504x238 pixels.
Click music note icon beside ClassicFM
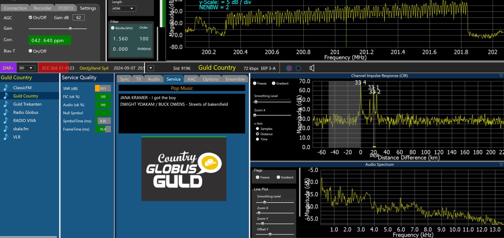(6, 88)
